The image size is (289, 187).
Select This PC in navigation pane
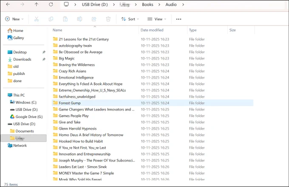pyautogui.click(x=16, y=95)
